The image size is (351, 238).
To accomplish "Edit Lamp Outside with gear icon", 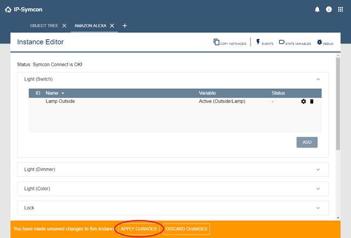I will (x=303, y=101).
